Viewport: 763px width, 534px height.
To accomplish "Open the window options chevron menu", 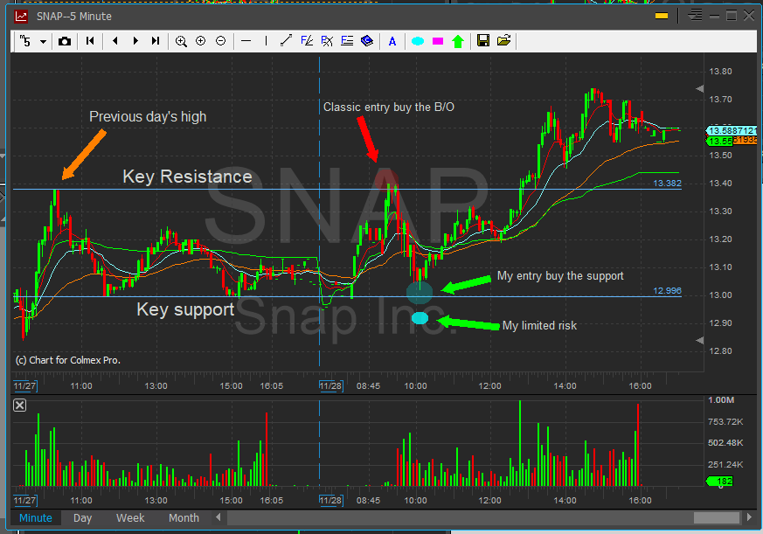I will (695, 15).
